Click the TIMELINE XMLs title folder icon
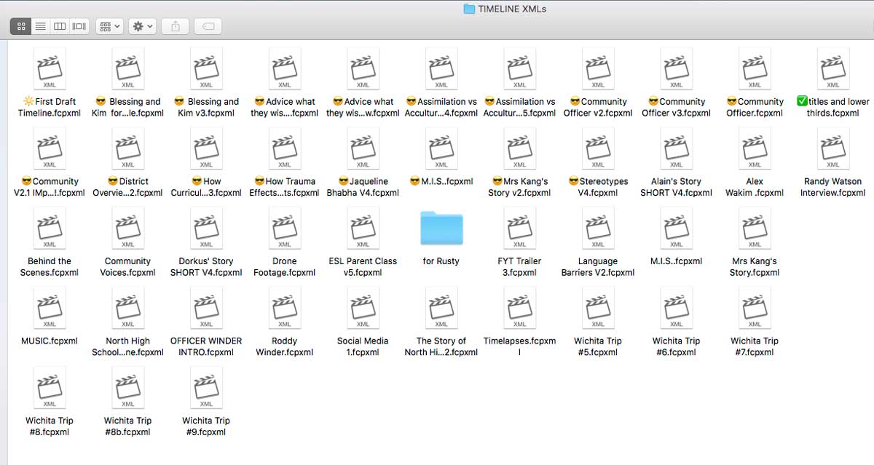The width and height of the screenshot is (874, 465). pyautogui.click(x=470, y=9)
